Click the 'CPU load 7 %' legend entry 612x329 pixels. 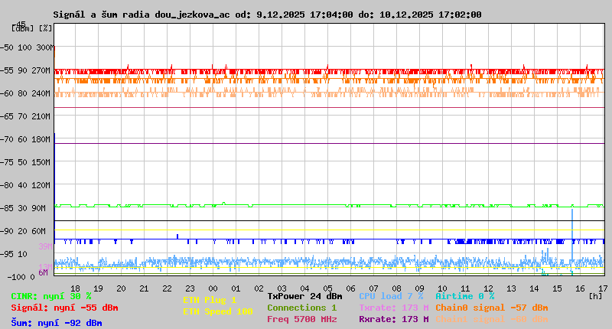391,297
